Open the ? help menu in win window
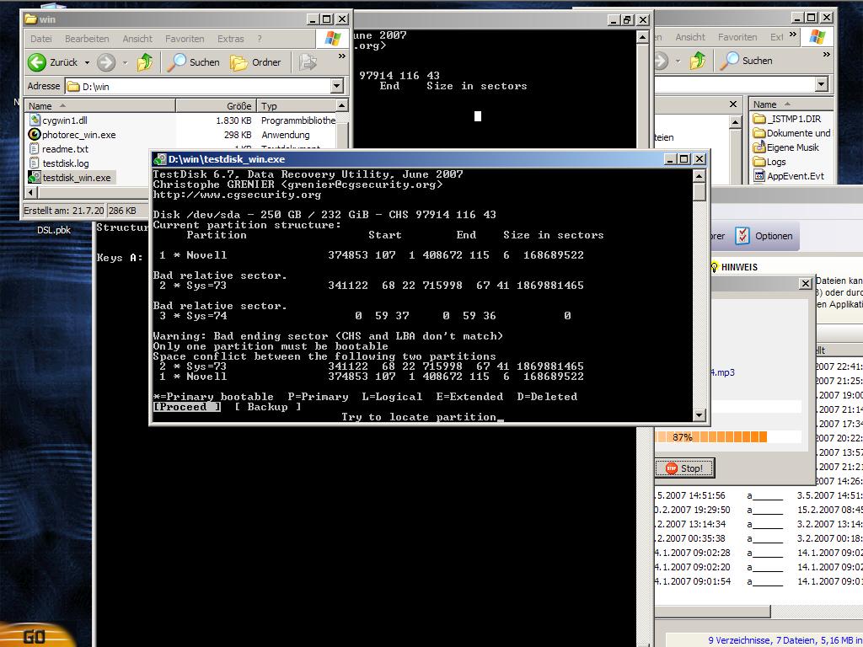This screenshot has width=863, height=647. click(260, 39)
